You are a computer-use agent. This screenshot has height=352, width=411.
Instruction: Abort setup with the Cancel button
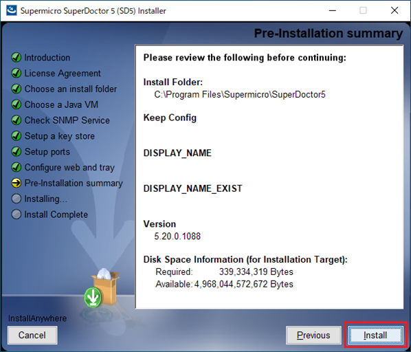click(x=32, y=335)
